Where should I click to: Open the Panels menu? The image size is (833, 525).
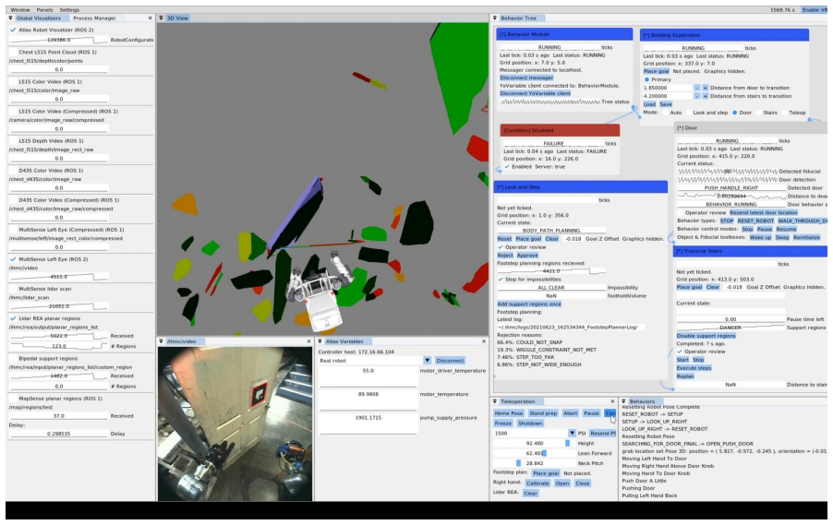pyautogui.click(x=44, y=9)
